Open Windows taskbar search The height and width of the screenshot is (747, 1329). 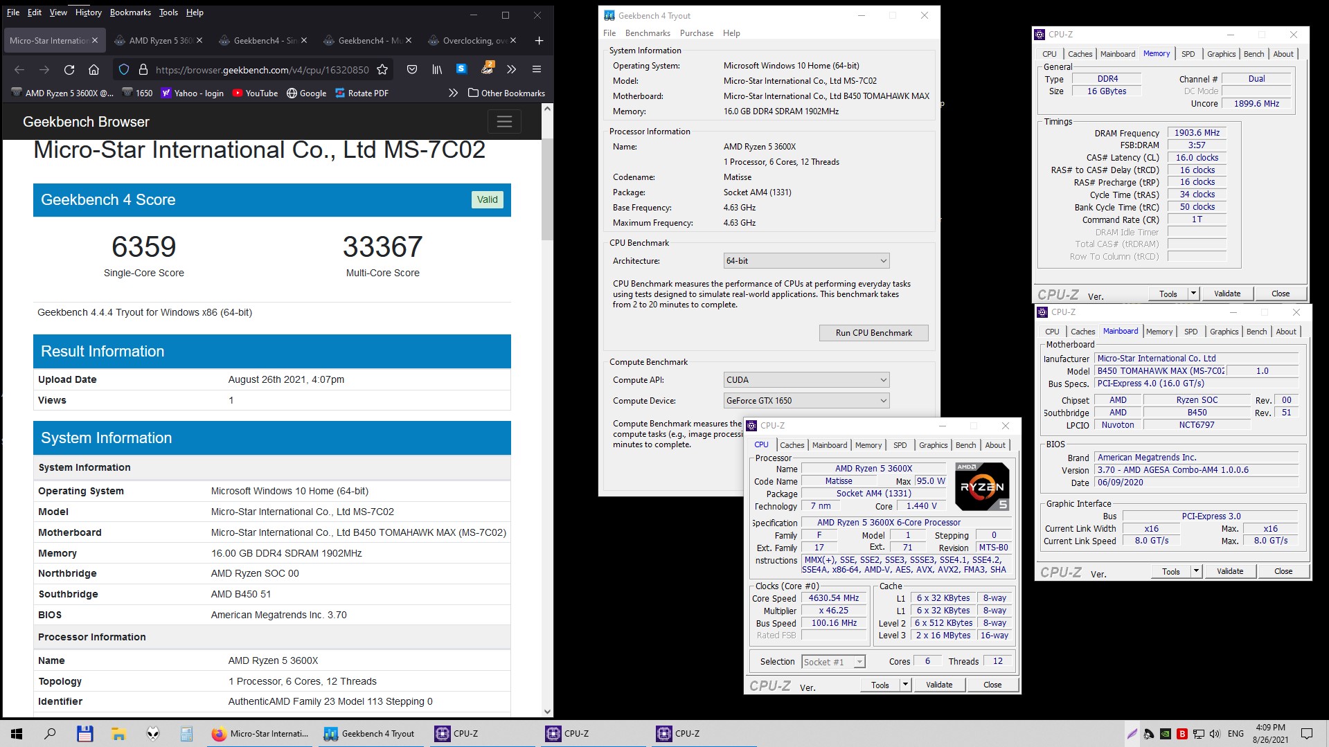[x=50, y=734]
